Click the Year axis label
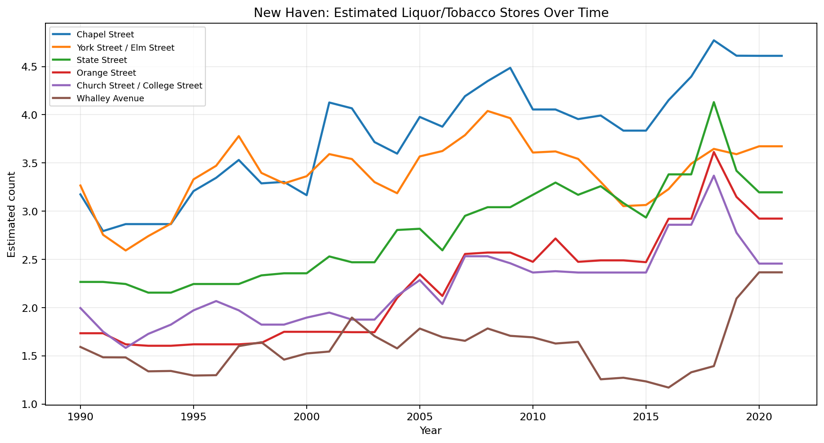The width and height of the screenshot is (824, 443). (x=430, y=431)
